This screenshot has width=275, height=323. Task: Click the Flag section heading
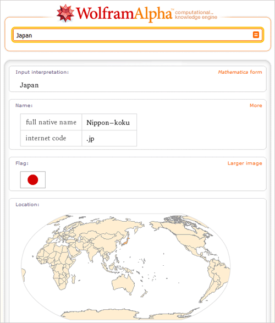pyautogui.click(x=22, y=163)
